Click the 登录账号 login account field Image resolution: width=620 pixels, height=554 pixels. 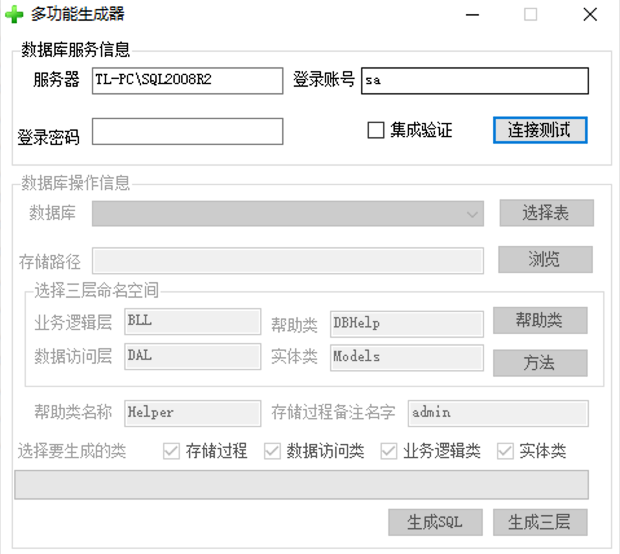(x=474, y=82)
